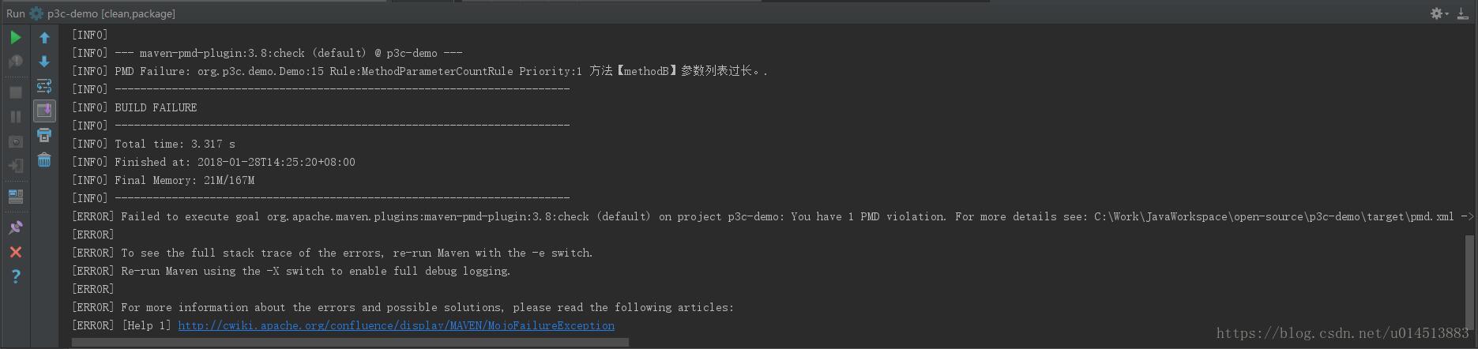Open help with the question mark icon
The height and width of the screenshot is (349, 1478).
click(15, 276)
